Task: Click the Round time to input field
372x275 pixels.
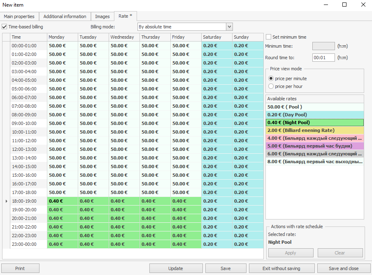Action: click(x=323, y=58)
